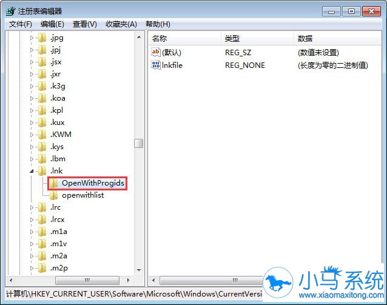
Task: Open the 编辑(E) menu
Action: click(x=52, y=24)
